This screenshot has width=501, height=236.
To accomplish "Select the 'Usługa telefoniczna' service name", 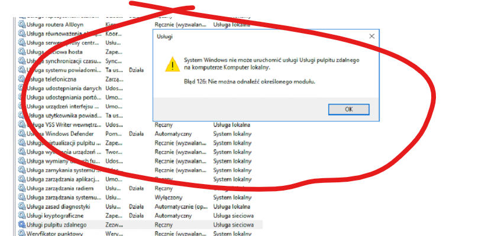I will coord(51,79).
